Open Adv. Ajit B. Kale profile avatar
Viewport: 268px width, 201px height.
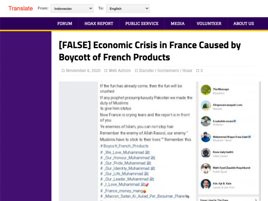click(206, 184)
